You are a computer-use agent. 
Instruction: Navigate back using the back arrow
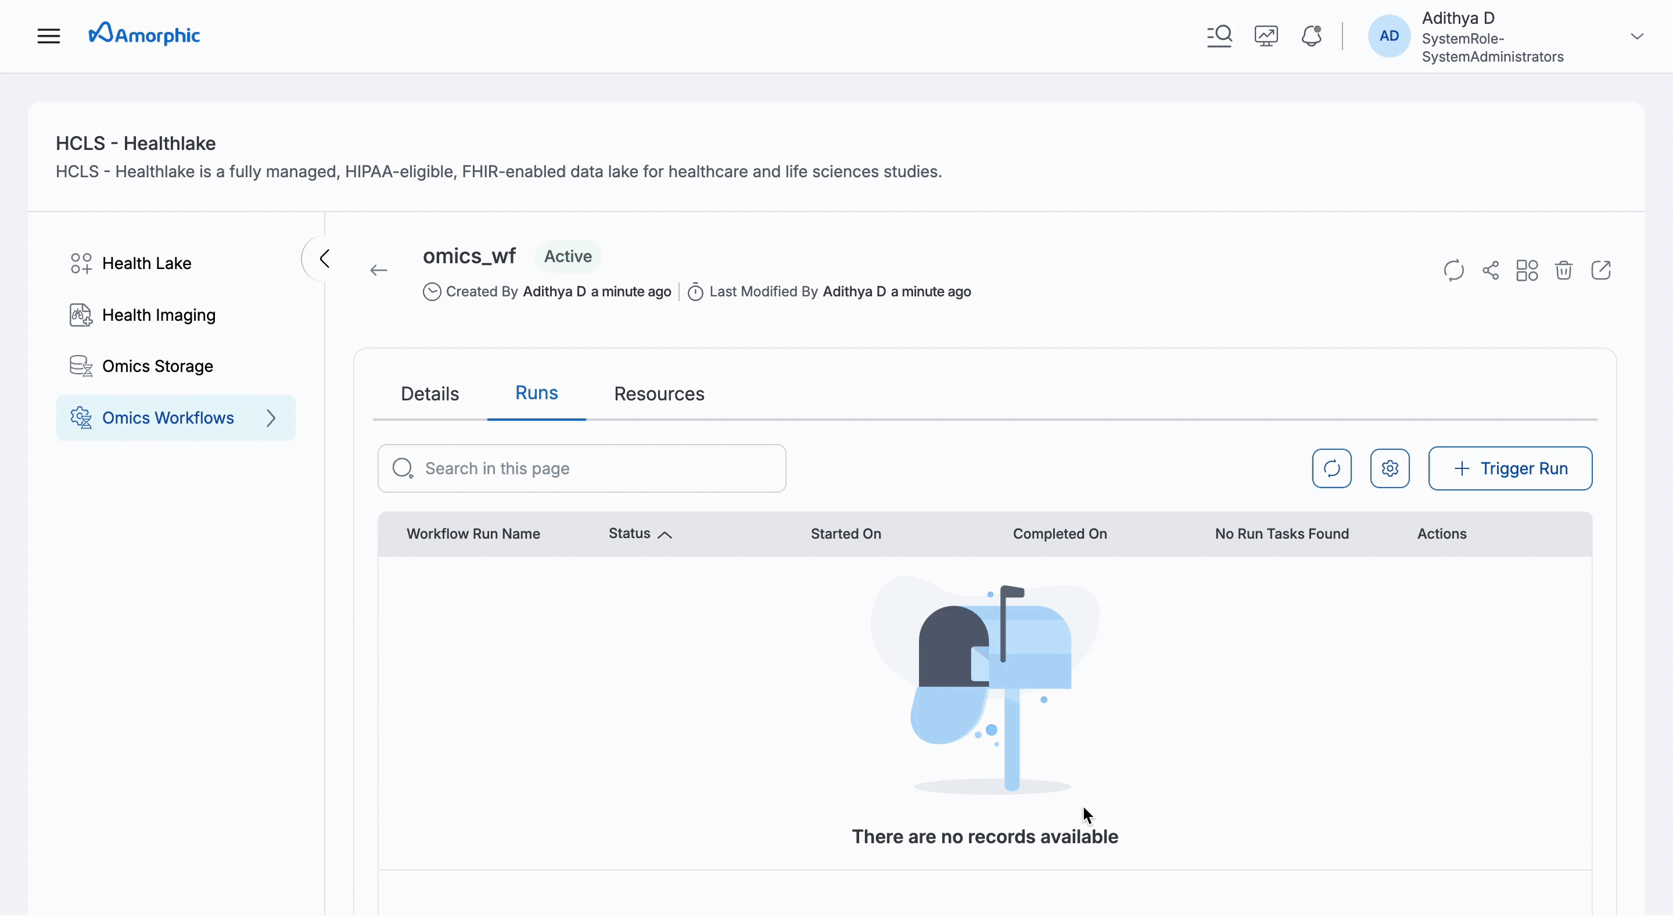379,270
